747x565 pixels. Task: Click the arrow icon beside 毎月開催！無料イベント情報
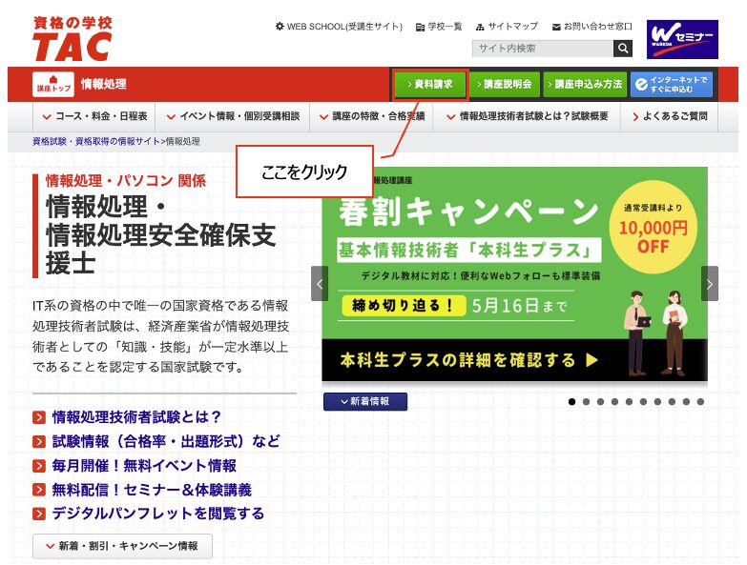tap(39, 466)
